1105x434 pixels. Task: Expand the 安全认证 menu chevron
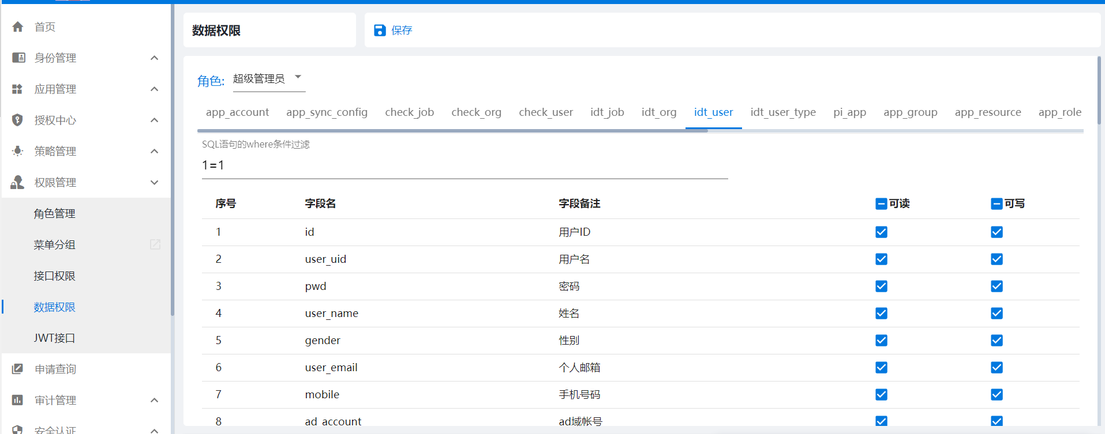154,430
